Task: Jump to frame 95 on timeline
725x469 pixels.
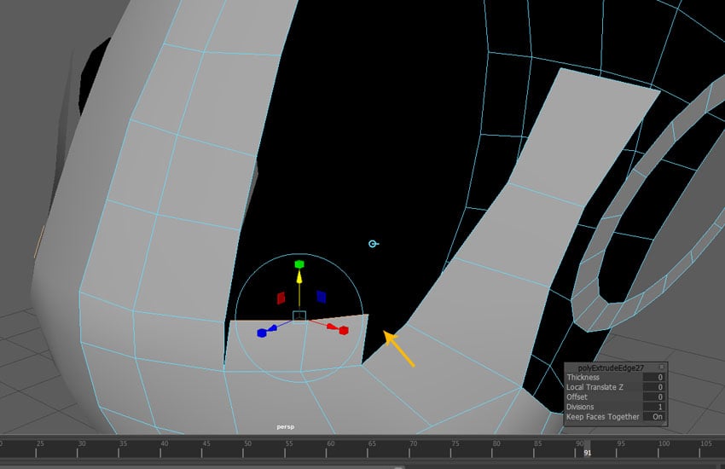Action: [621, 443]
